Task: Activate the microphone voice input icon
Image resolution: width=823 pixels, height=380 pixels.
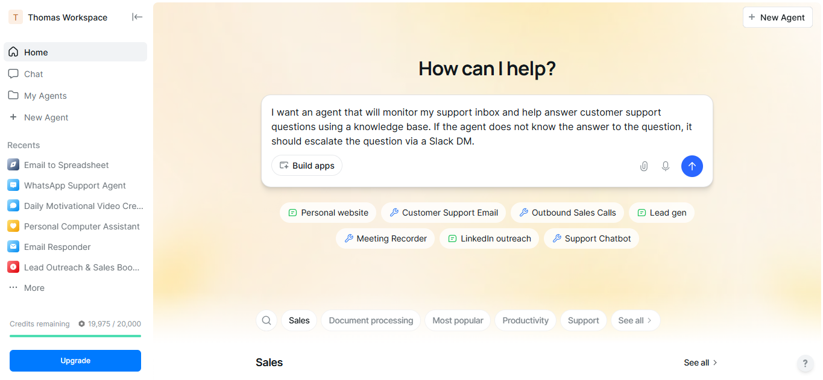Action: 666,166
